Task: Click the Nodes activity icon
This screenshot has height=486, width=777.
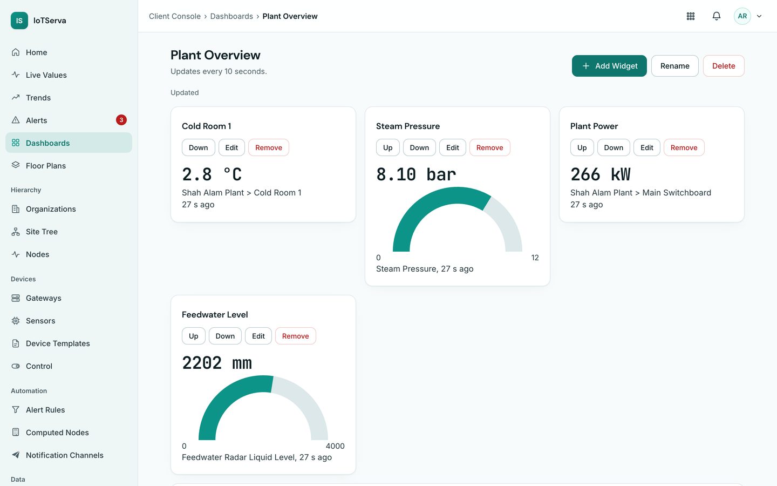Action: 16,254
